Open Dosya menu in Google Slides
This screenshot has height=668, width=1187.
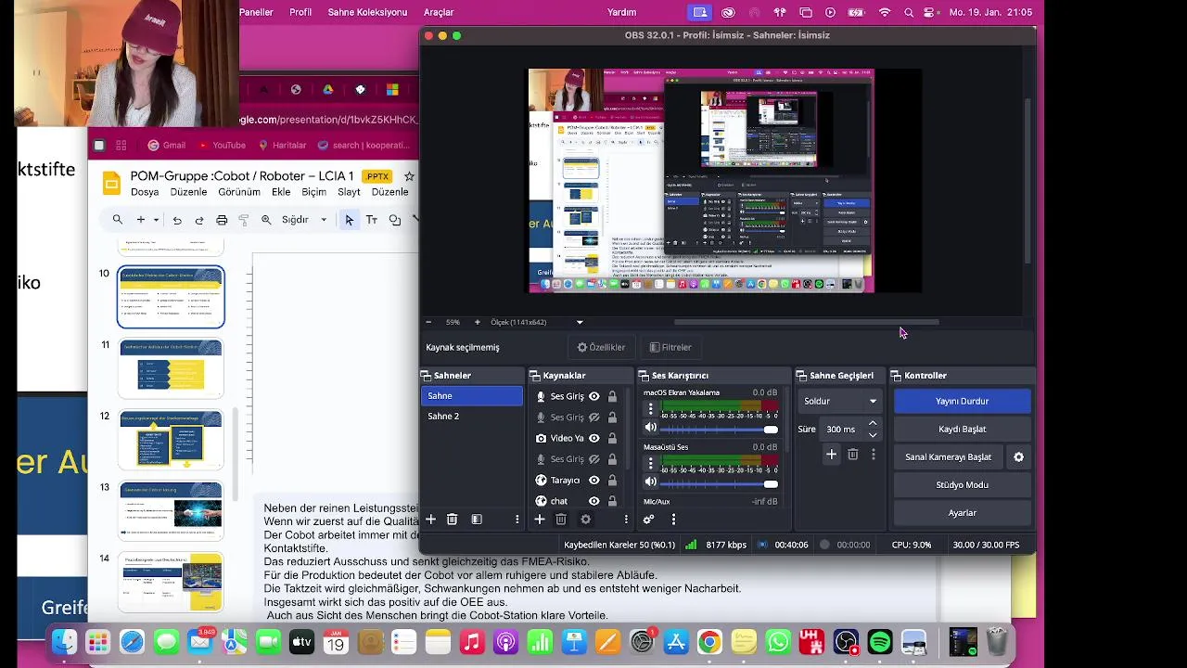tap(145, 192)
